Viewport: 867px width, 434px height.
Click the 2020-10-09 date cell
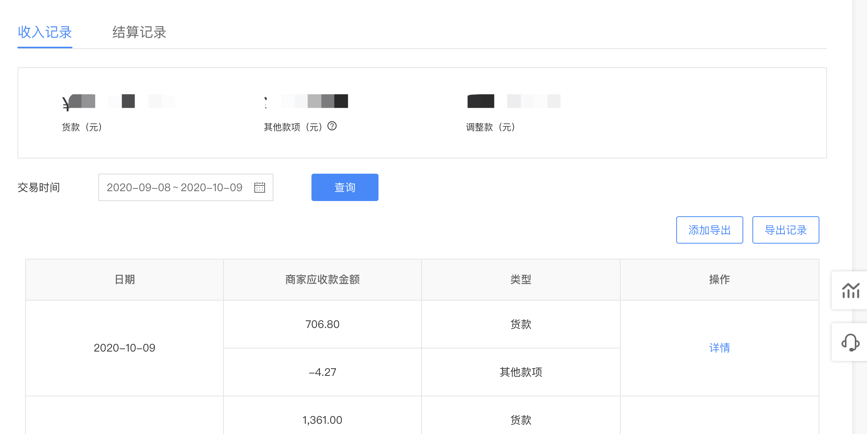(x=125, y=348)
